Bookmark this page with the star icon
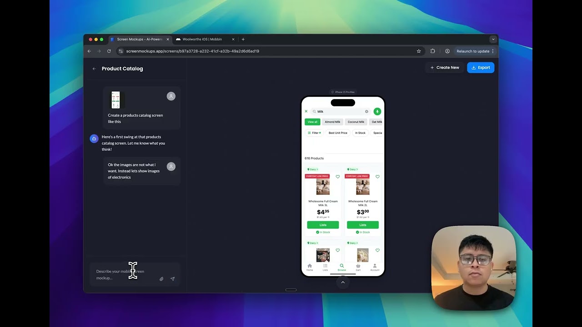 419,51
